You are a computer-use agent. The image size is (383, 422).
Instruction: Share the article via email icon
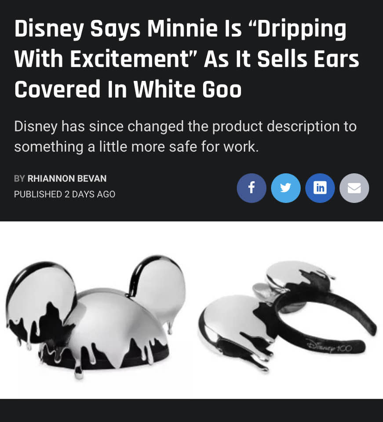pyautogui.click(x=354, y=188)
